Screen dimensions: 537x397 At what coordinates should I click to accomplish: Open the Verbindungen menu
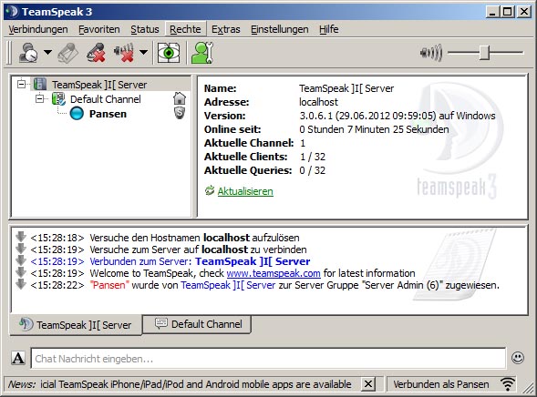[38, 29]
